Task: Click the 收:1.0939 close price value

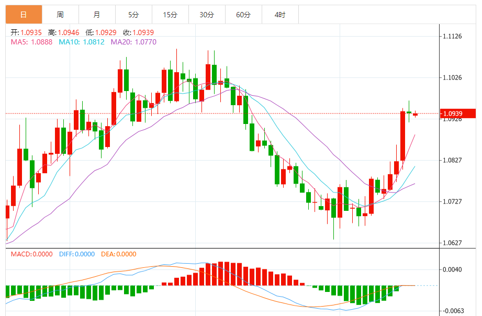Action: (138, 32)
